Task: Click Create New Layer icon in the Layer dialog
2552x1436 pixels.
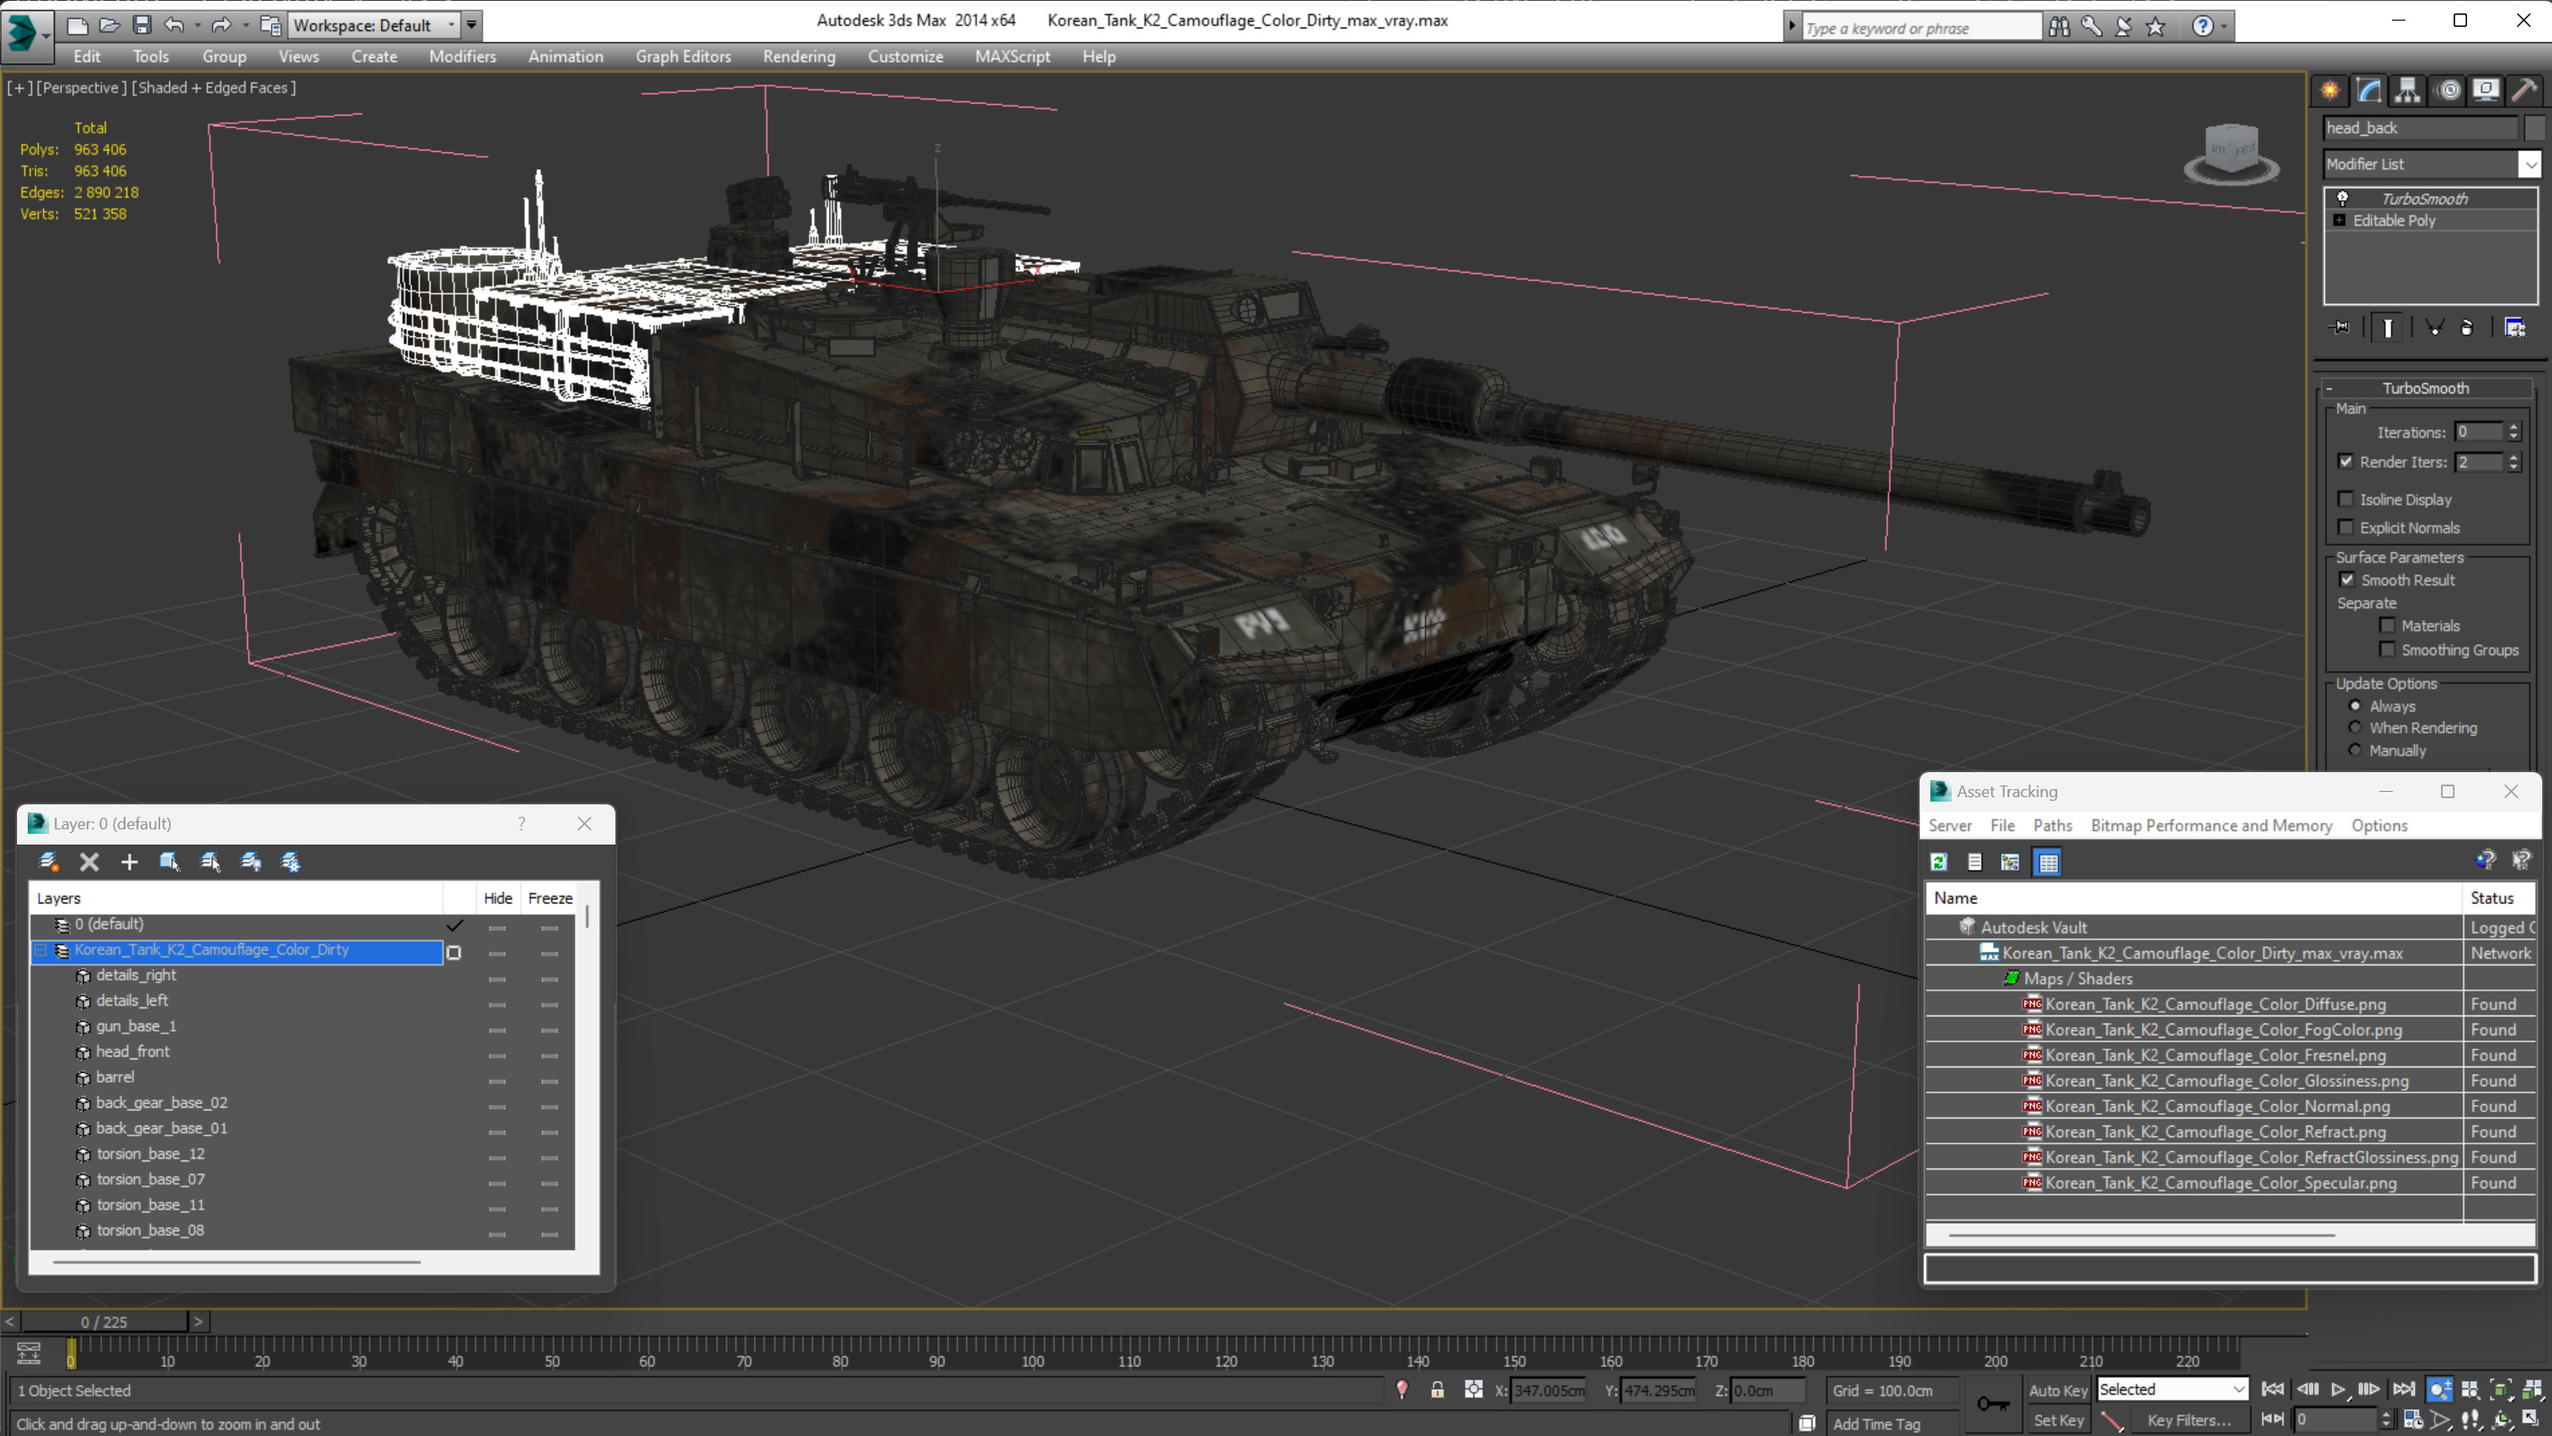Action: click(47, 862)
